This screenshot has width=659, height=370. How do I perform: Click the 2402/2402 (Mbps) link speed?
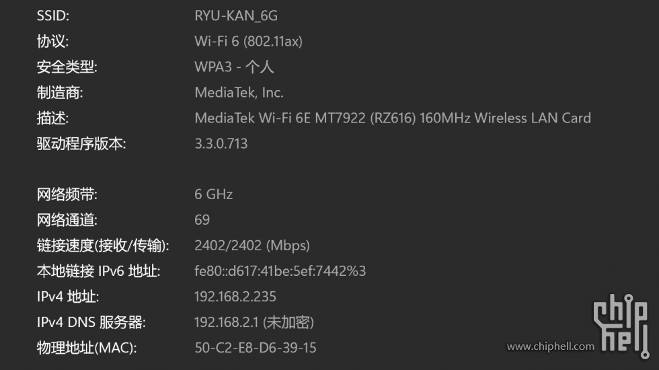click(x=252, y=246)
